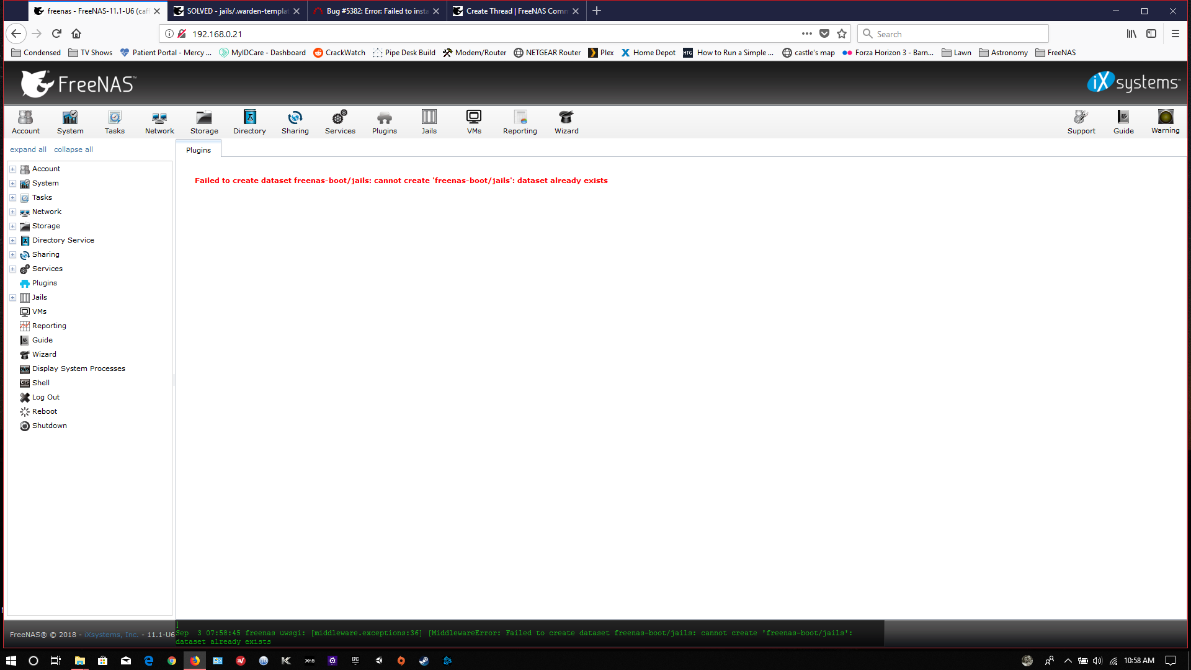Select the Plugins content tab
Viewport: 1191px width, 670px height.
(198, 150)
